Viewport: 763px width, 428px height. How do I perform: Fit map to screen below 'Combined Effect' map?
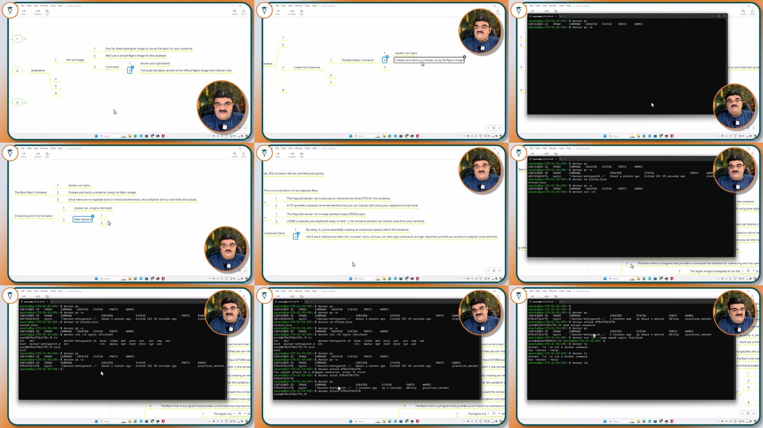click(x=494, y=271)
